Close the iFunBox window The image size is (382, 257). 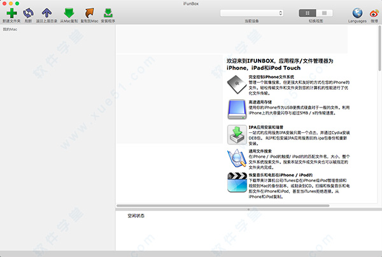tap(4, 3)
